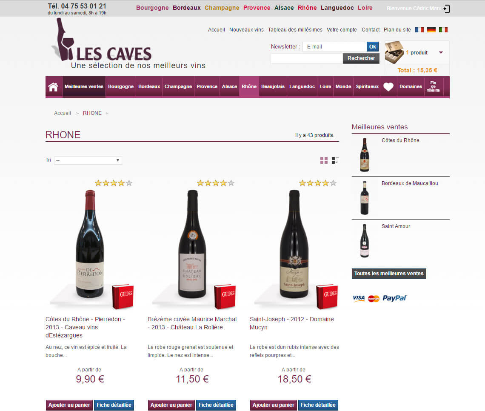Choose the Italian flag language
Viewport: 485px width, 411px height.
(443, 30)
